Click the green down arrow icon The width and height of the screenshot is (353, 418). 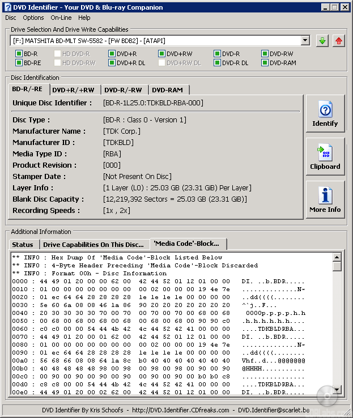322,41
